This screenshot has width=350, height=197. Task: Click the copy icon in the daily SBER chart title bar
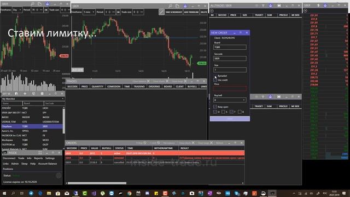(x=39, y=4)
